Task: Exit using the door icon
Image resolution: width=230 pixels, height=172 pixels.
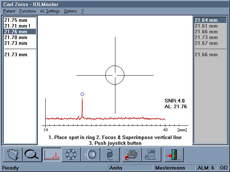Action: click(x=174, y=154)
